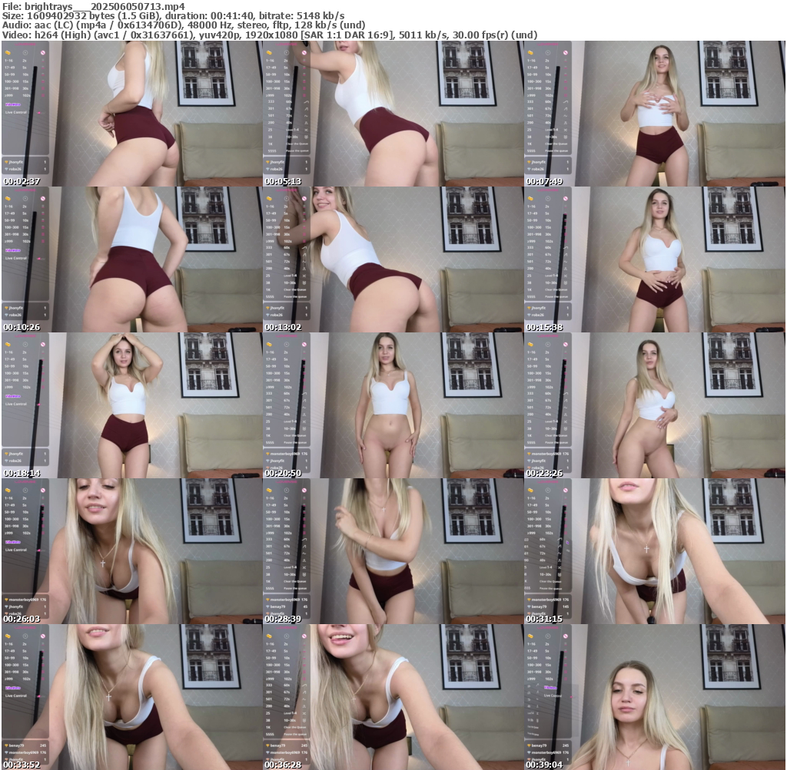
Task: Select the Size and duration info line
Action: (x=173, y=16)
